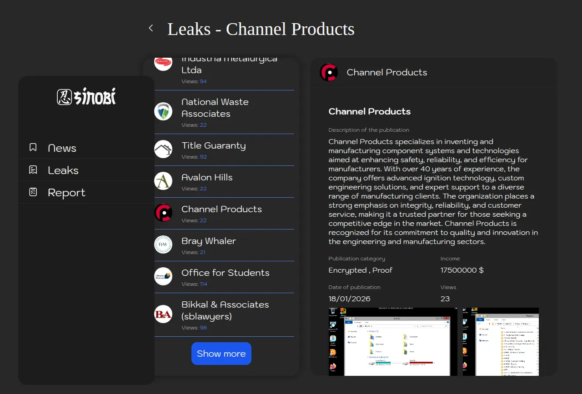This screenshot has height=394, width=582.
Task: Click Channel Products logo in detail header
Action: click(x=329, y=72)
